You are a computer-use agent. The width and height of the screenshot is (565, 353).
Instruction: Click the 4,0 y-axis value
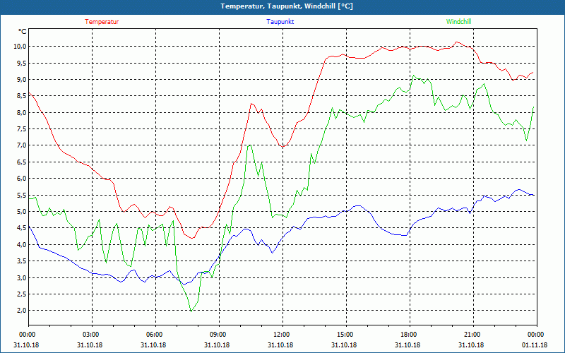pyautogui.click(x=21, y=244)
